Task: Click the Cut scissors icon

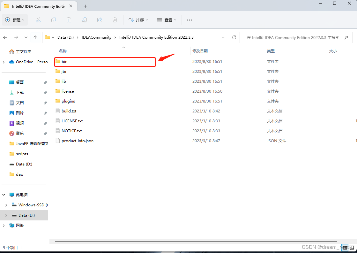Action: pyautogui.click(x=38, y=20)
